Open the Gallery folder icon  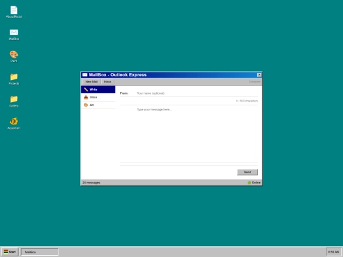coord(14,101)
